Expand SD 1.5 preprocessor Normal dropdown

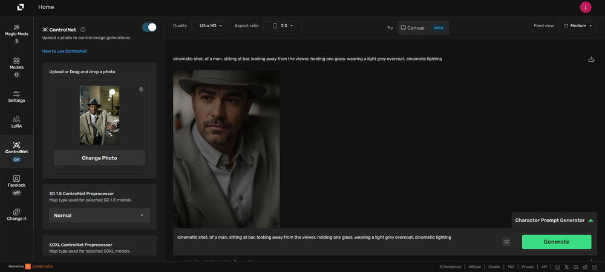point(99,215)
